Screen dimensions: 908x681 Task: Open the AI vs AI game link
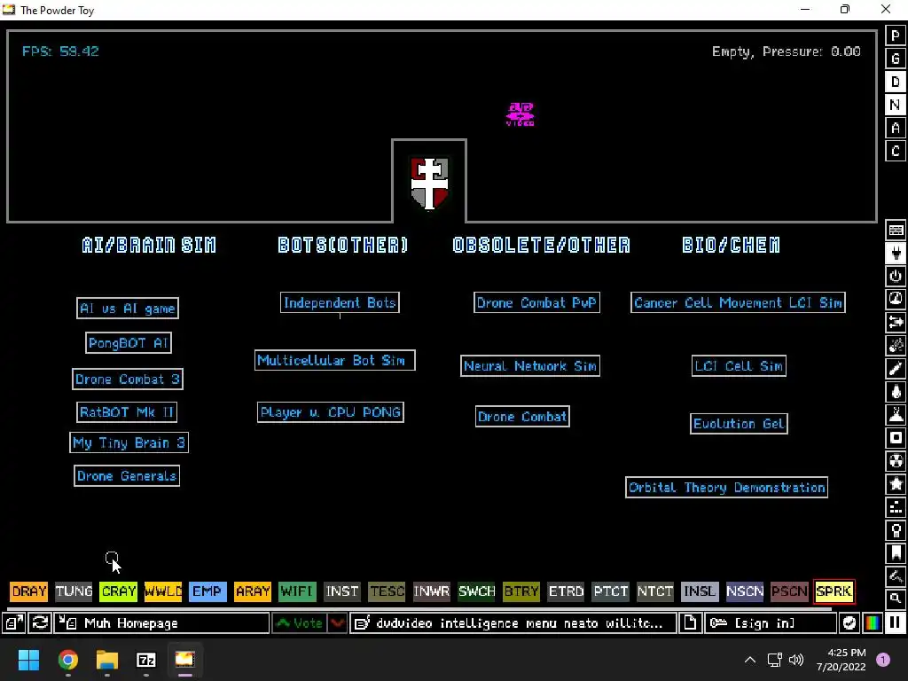128,308
